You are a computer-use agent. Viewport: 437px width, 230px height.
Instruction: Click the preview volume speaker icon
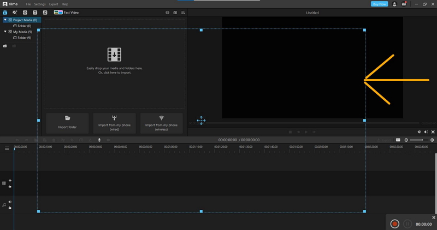point(426,132)
